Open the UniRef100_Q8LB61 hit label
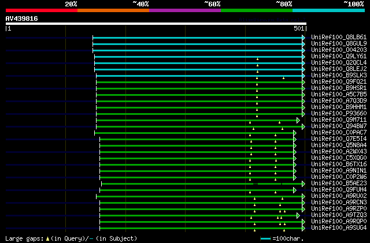Viewport: 370px width, 243px height. [339, 37]
